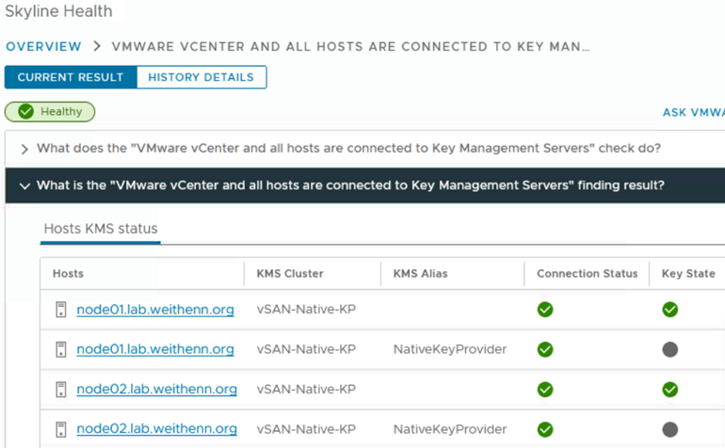
Task: Click the host icon on the node02 NativeKeyProvider row
Action: [60, 429]
